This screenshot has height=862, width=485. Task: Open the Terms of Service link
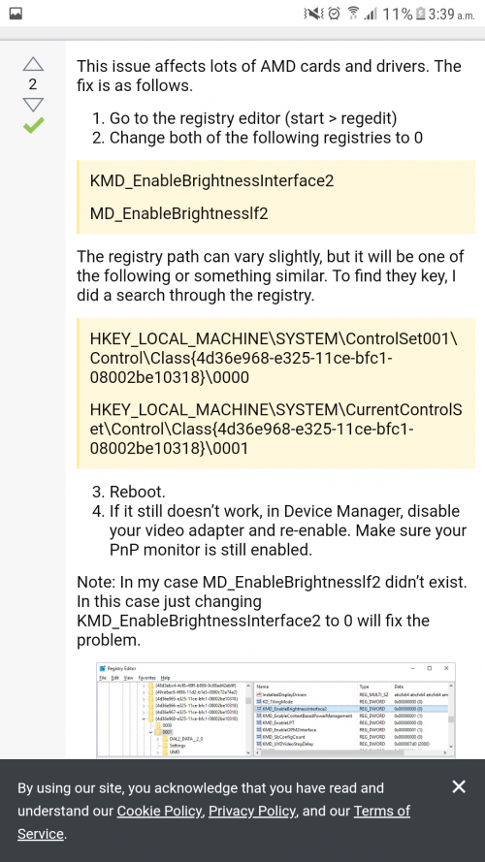pyautogui.click(x=214, y=822)
